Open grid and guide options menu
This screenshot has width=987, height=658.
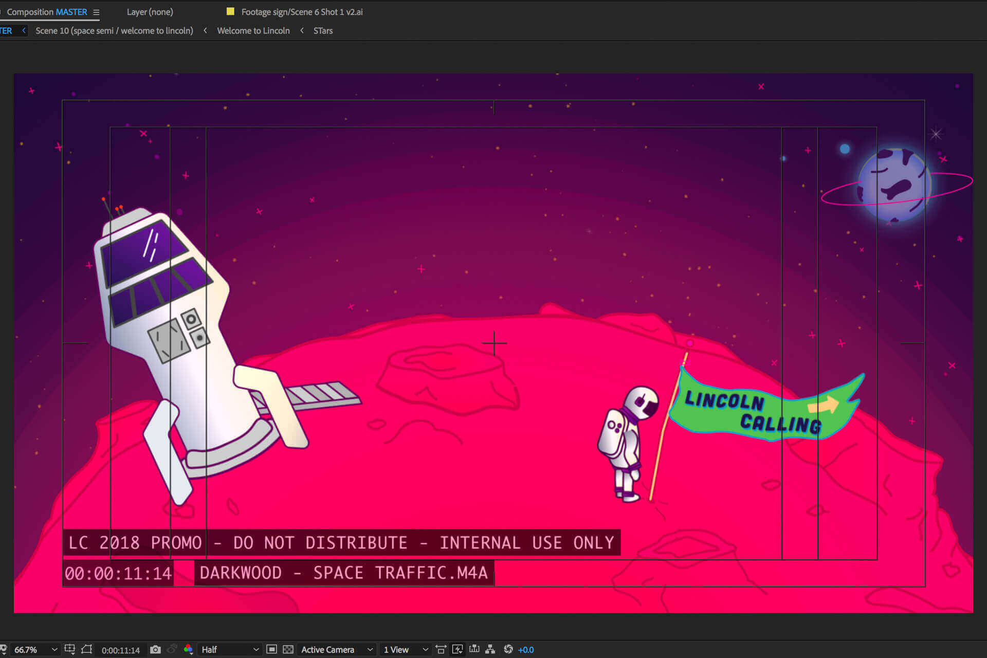click(x=70, y=649)
